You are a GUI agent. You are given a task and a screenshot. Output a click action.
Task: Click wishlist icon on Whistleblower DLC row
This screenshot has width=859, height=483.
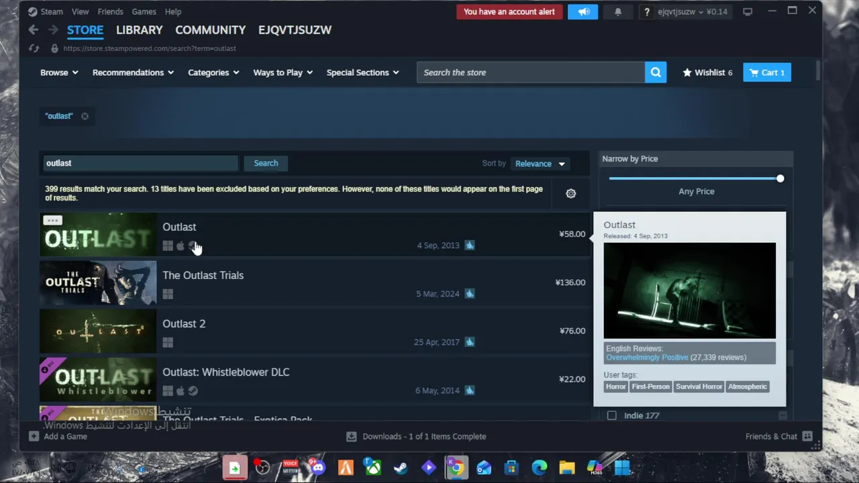[470, 390]
